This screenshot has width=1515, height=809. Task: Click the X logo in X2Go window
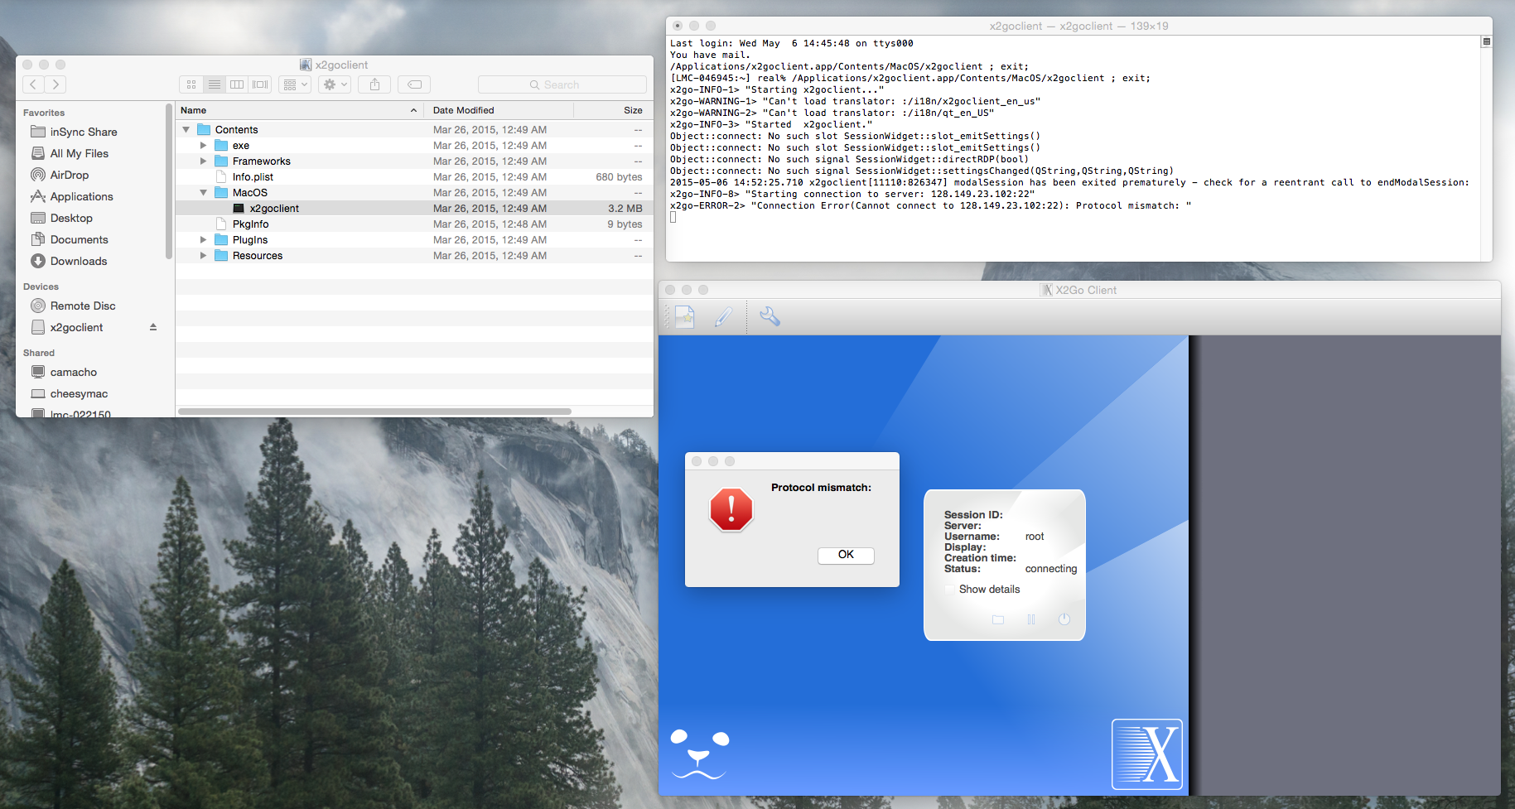(x=1147, y=754)
